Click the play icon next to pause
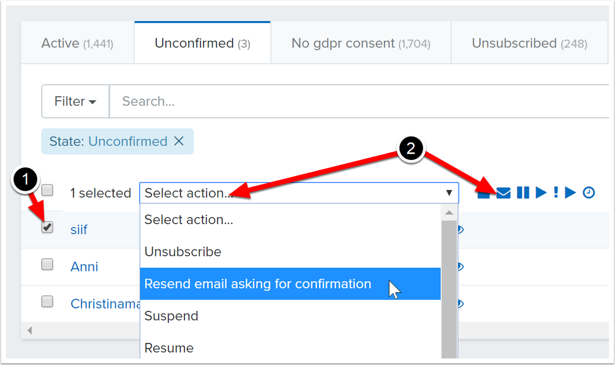The width and height of the screenshot is (615, 365). pyautogui.click(x=541, y=192)
